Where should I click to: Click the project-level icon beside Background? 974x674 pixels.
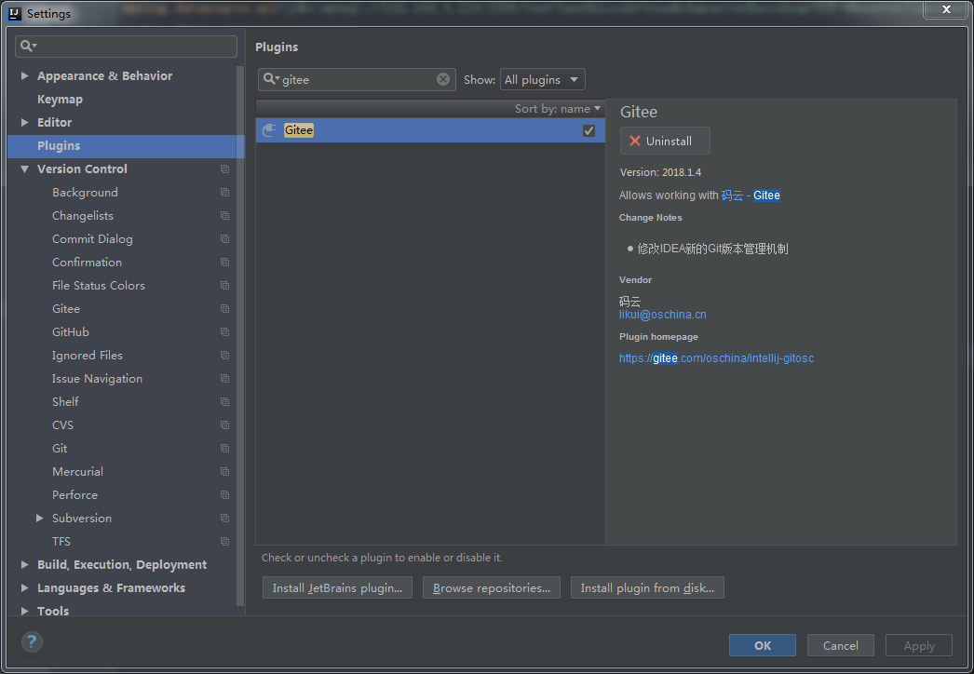point(224,193)
